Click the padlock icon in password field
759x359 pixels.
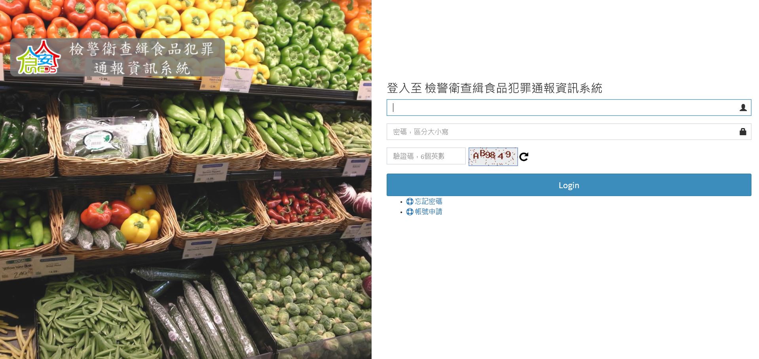[x=743, y=132]
